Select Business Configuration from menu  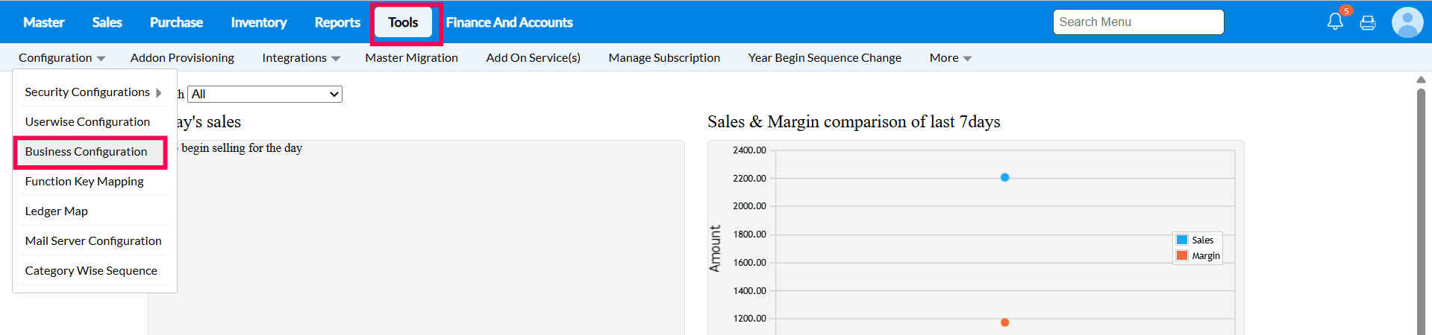(86, 152)
